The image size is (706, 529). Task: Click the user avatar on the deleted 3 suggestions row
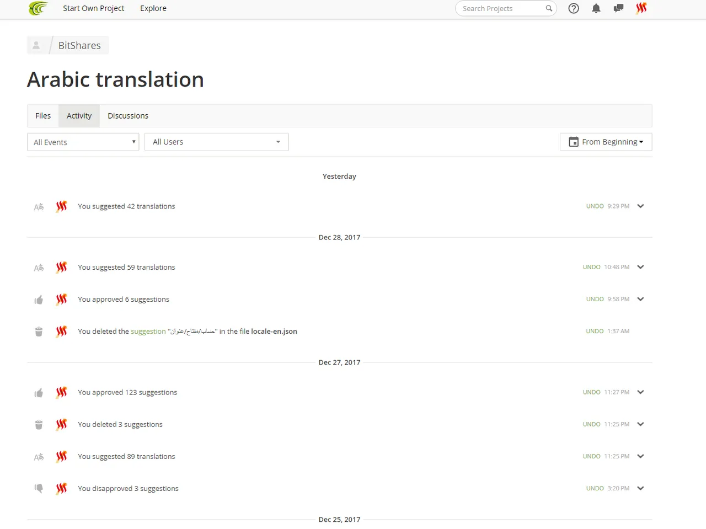click(61, 424)
